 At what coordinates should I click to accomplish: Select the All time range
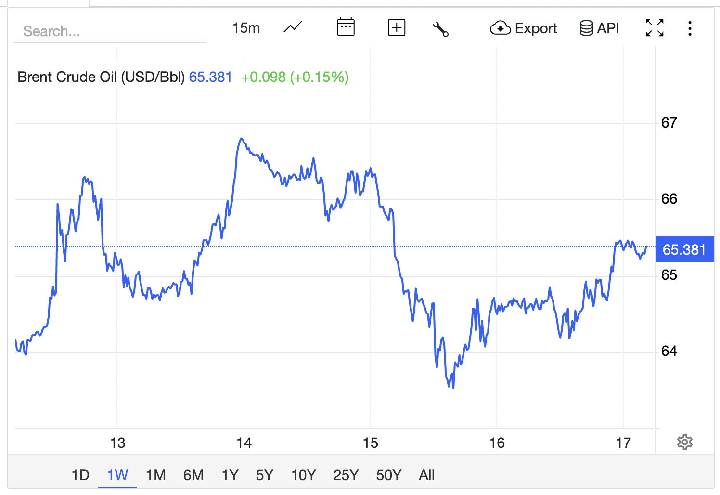pyautogui.click(x=426, y=475)
